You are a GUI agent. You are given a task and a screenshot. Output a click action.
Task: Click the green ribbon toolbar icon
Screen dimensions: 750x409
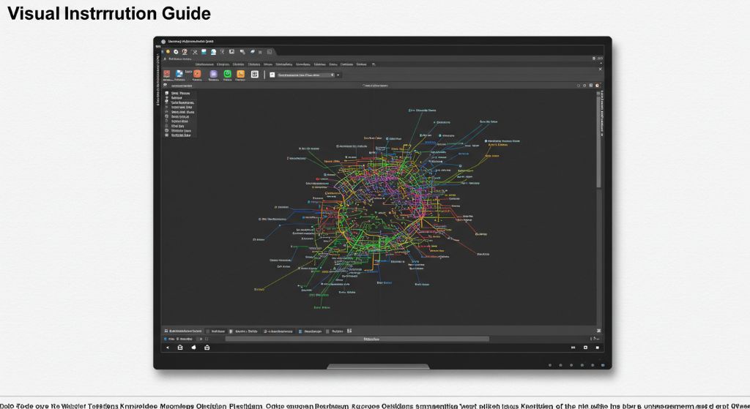(x=227, y=74)
